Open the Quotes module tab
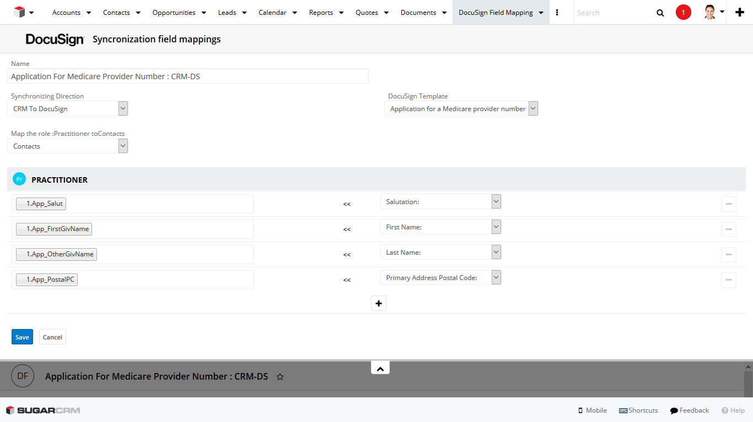753x422 pixels. [367, 13]
